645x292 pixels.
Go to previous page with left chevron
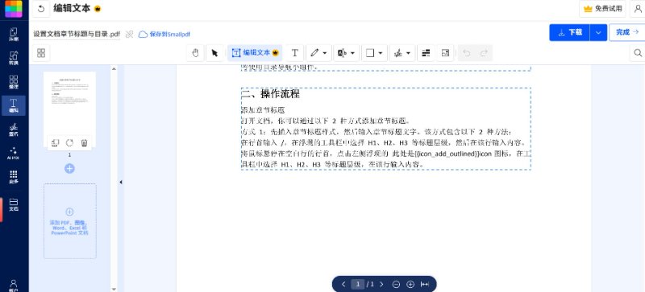[x=343, y=284]
